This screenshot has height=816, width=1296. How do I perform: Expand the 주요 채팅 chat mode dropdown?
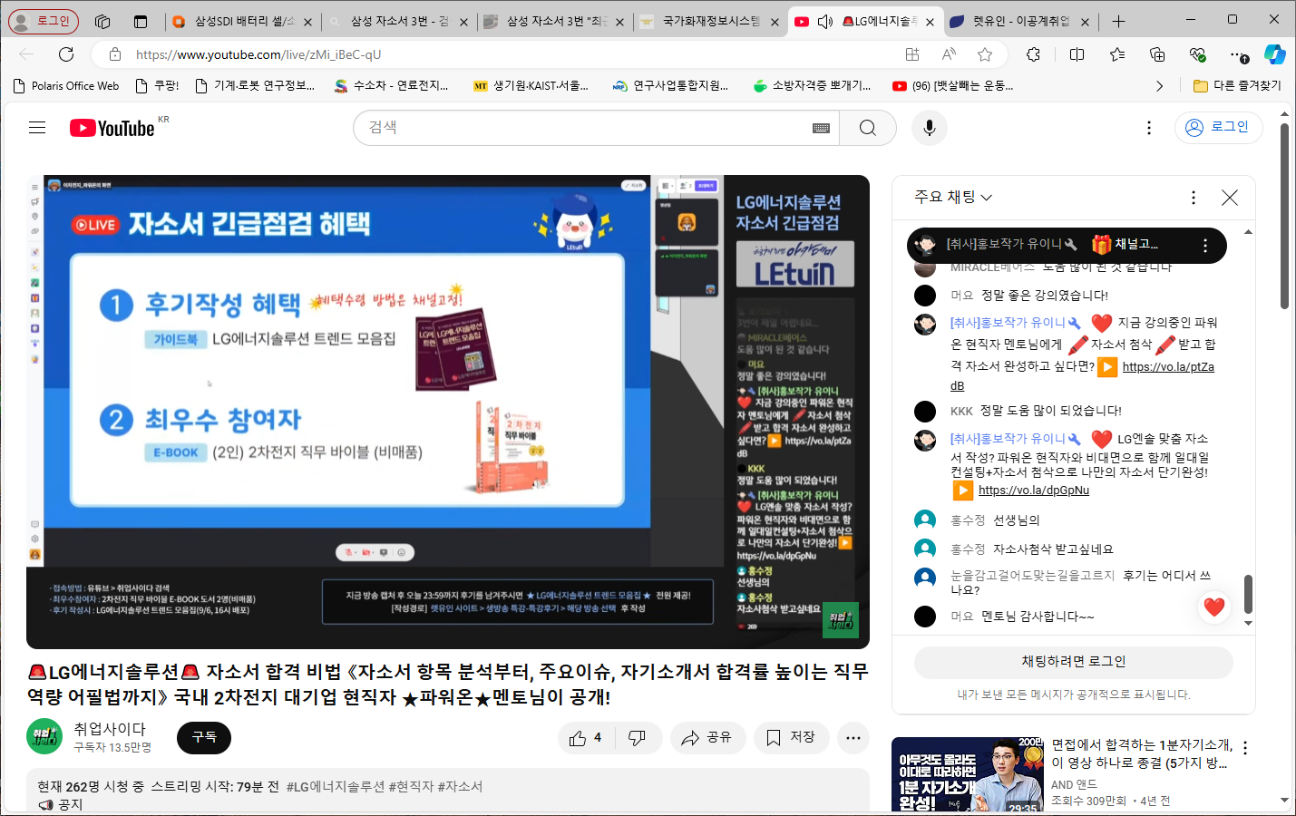tap(953, 198)
